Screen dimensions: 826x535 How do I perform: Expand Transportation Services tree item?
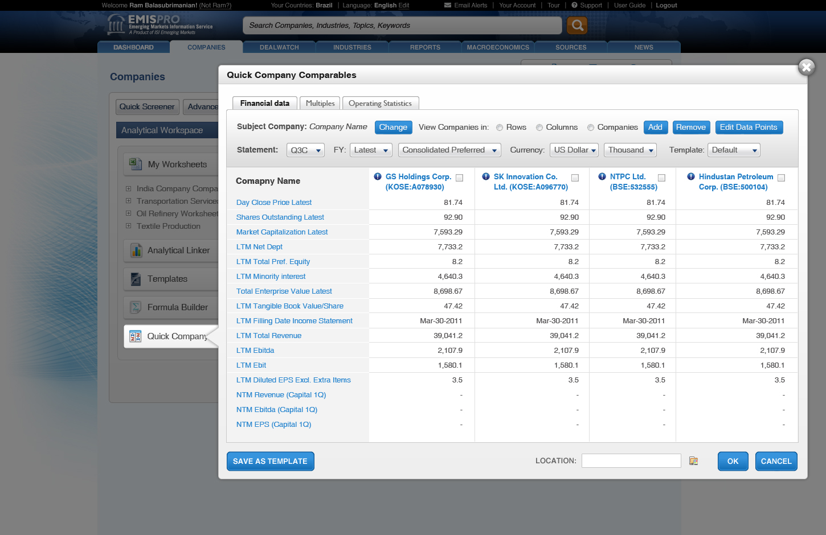point(128,201)
